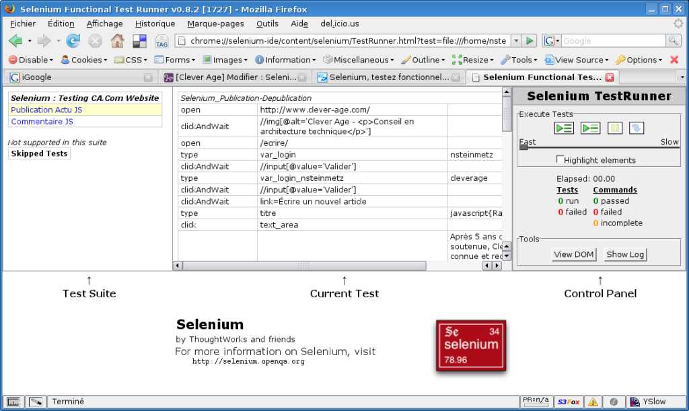Click the S3Fox status bar icon
689x411 pixels.
tap(569, 402)
